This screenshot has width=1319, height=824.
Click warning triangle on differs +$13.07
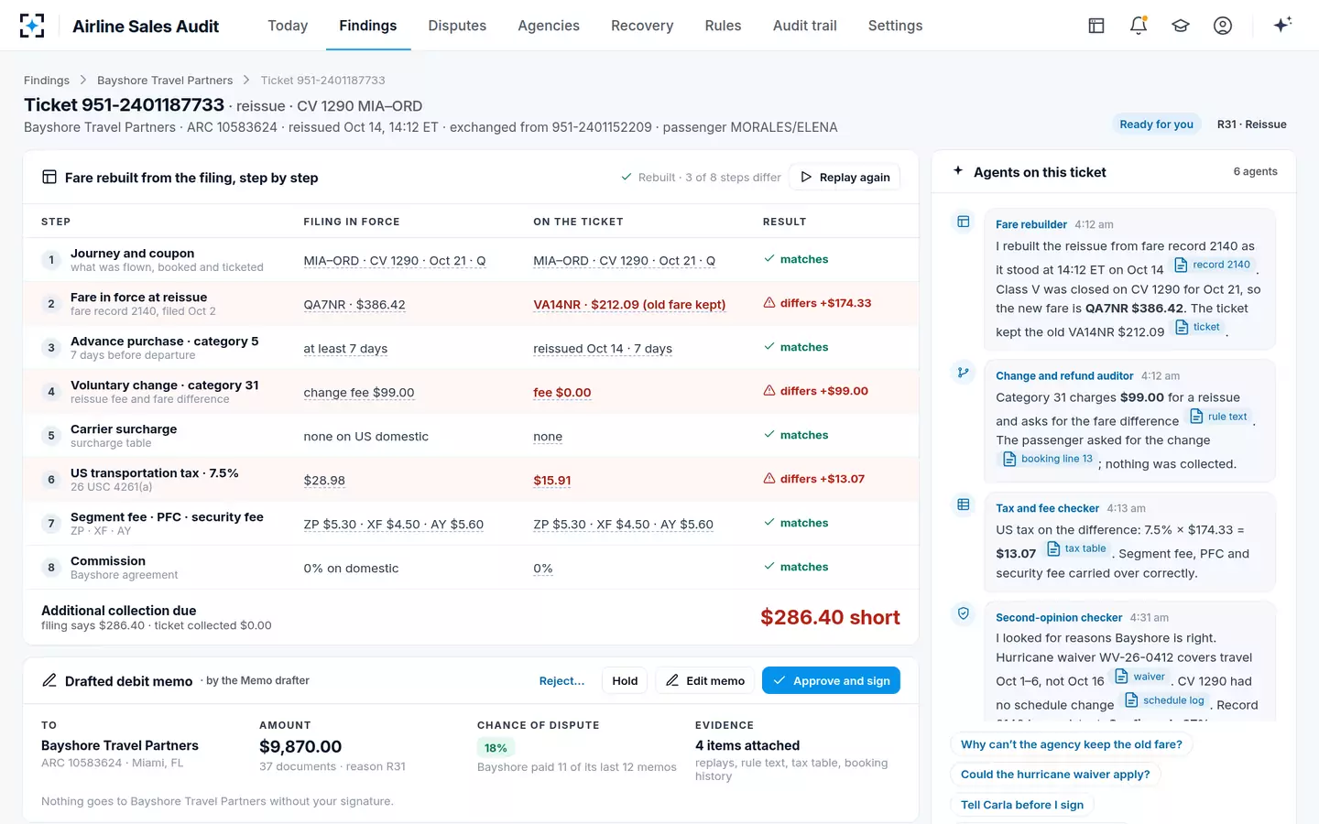point(769,479)
